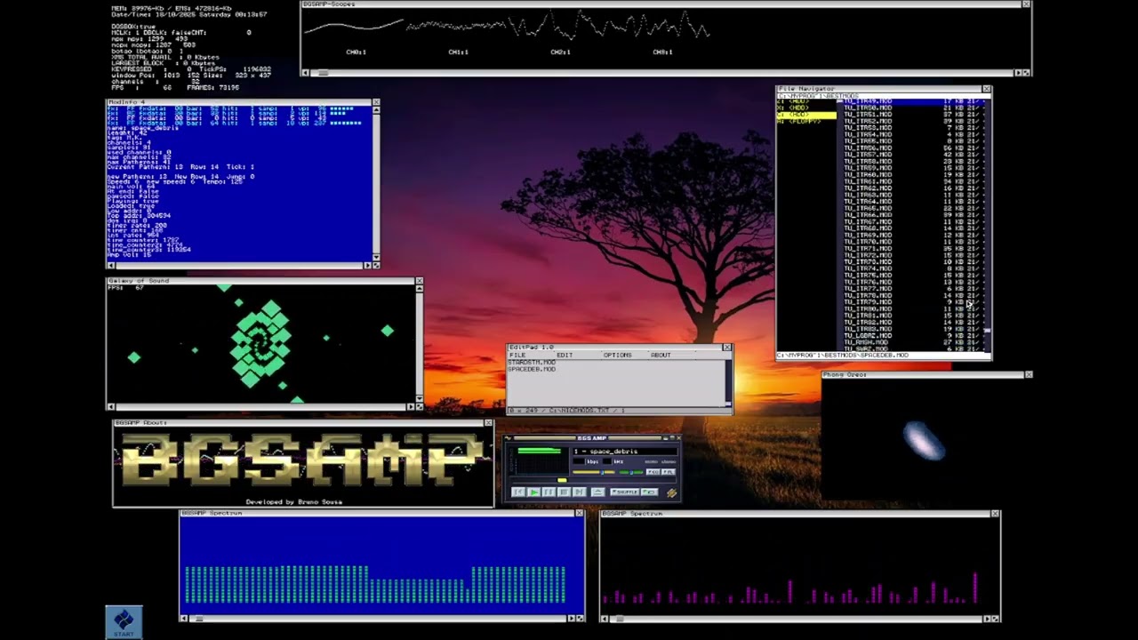The width and height of the screenshot is (1138, 640).
Task: Click the EditPad vertical scrollbar
Action: [x=728, y=383]
